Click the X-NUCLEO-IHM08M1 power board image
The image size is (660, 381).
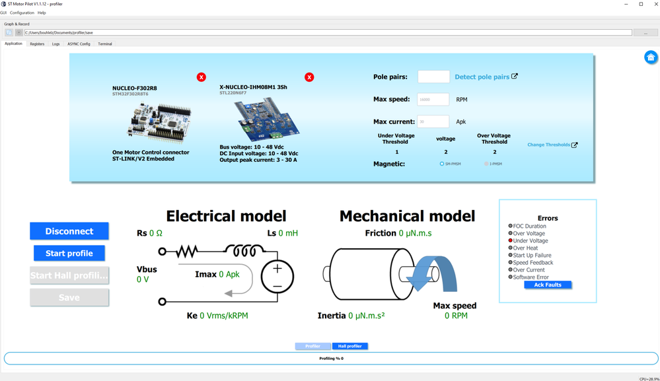pyautogui.click(x=267, y=120)
